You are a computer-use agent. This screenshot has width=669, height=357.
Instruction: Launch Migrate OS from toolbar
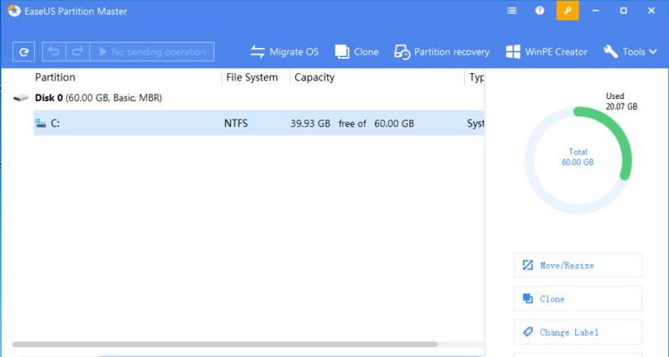click(284, 52)
